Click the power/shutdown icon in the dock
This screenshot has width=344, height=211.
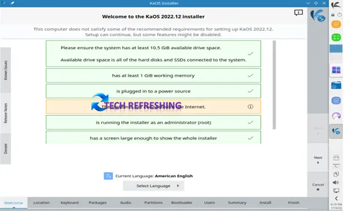(340, 15)
